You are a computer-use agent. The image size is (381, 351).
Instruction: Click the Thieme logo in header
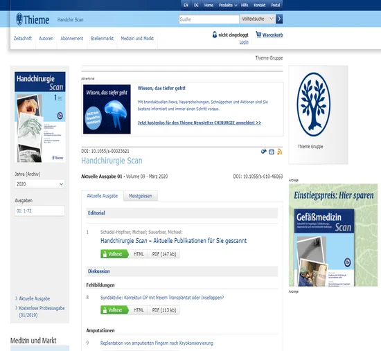(33, 19)
